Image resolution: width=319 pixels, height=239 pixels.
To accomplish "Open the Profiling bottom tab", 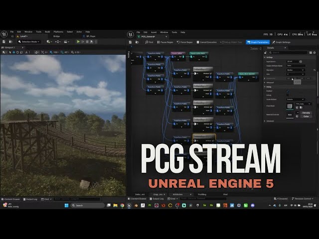I will point(202,195).
